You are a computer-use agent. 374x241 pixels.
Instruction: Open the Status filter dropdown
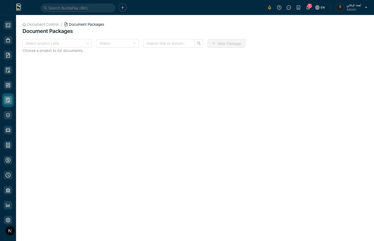point(118,43)
